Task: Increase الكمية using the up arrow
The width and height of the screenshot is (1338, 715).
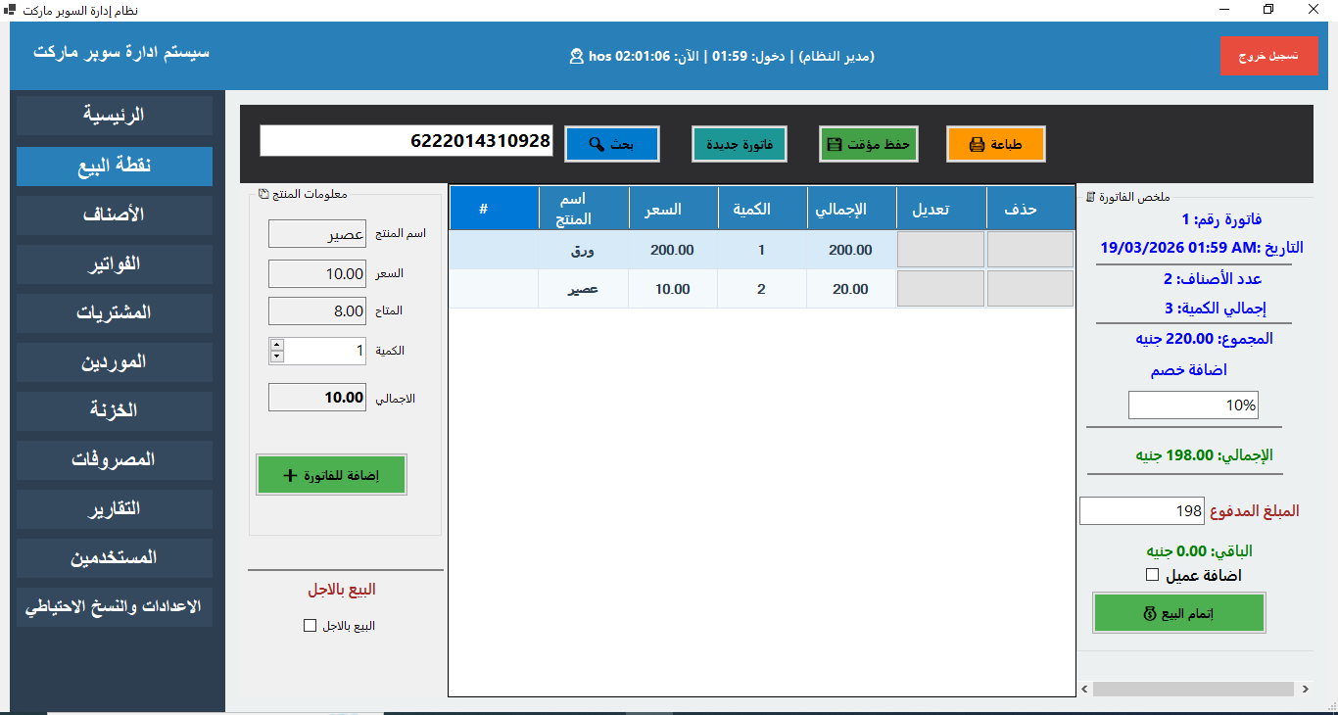Action: point(276,345)
